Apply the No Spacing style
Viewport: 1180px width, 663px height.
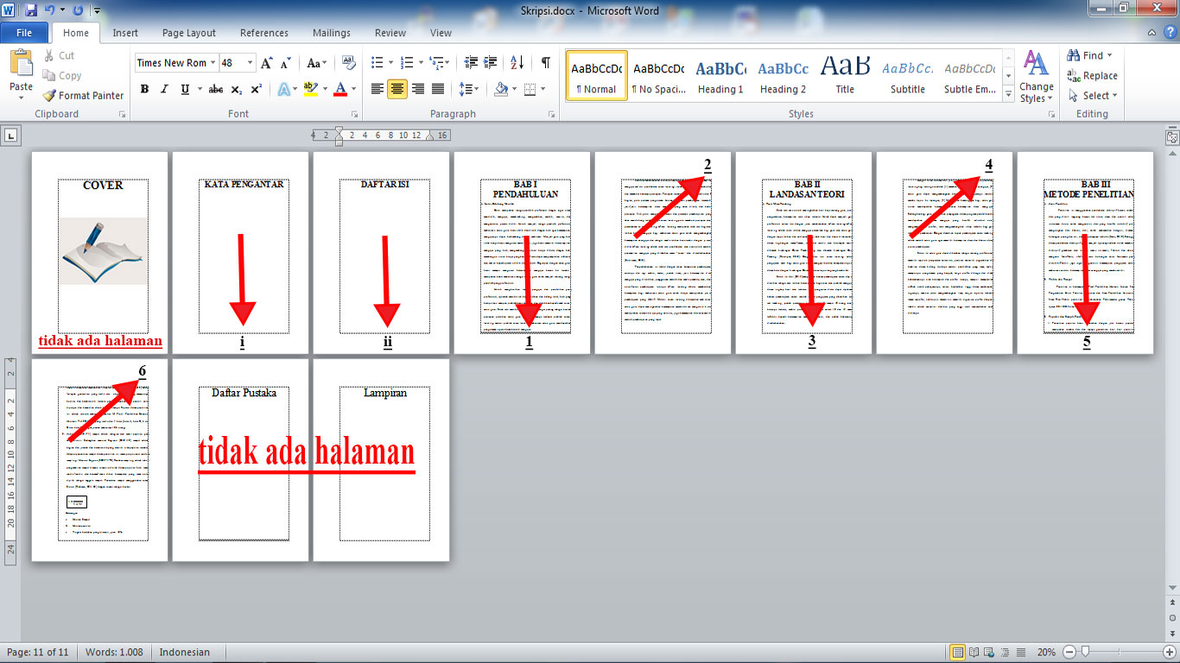[658, 76]
